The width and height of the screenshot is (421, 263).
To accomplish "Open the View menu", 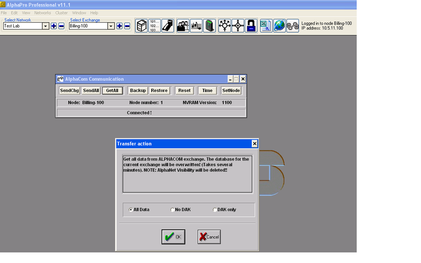I will pos(26,13).
